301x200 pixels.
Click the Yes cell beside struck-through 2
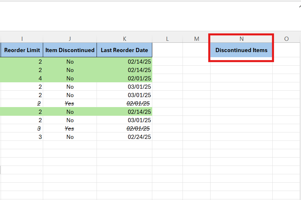click(70, 103)
